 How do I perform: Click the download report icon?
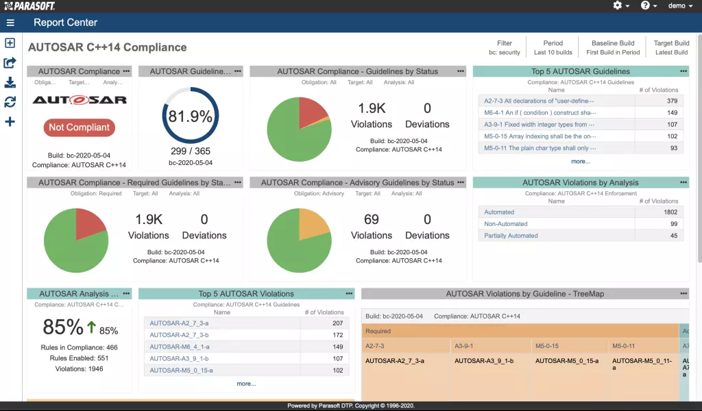pyautogui.click(x=10, y=83)
